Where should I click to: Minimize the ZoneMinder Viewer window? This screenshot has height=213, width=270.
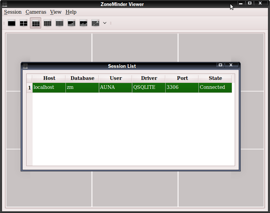click(x=241, y=3)
